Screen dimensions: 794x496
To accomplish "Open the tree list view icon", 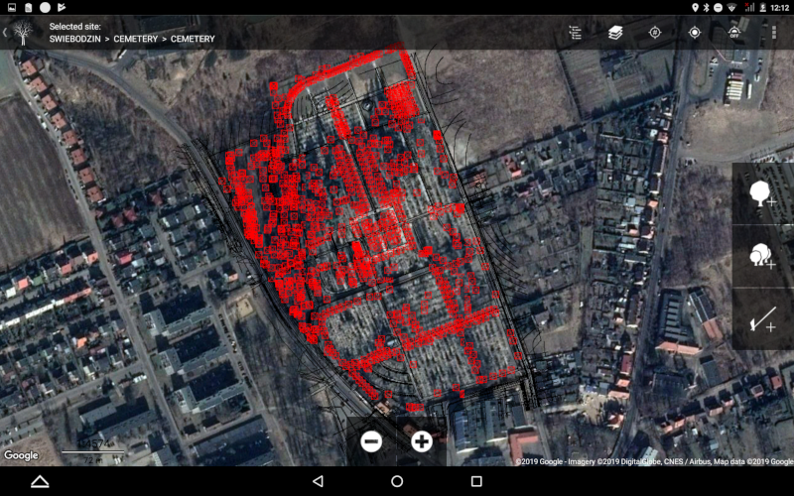I will 576,33.
